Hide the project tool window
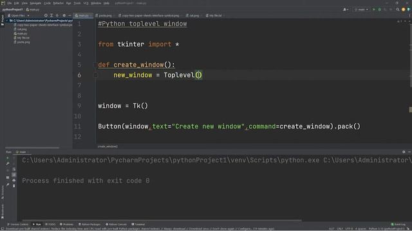The height and width of the screenshot is (231, 412). [70, 15]
